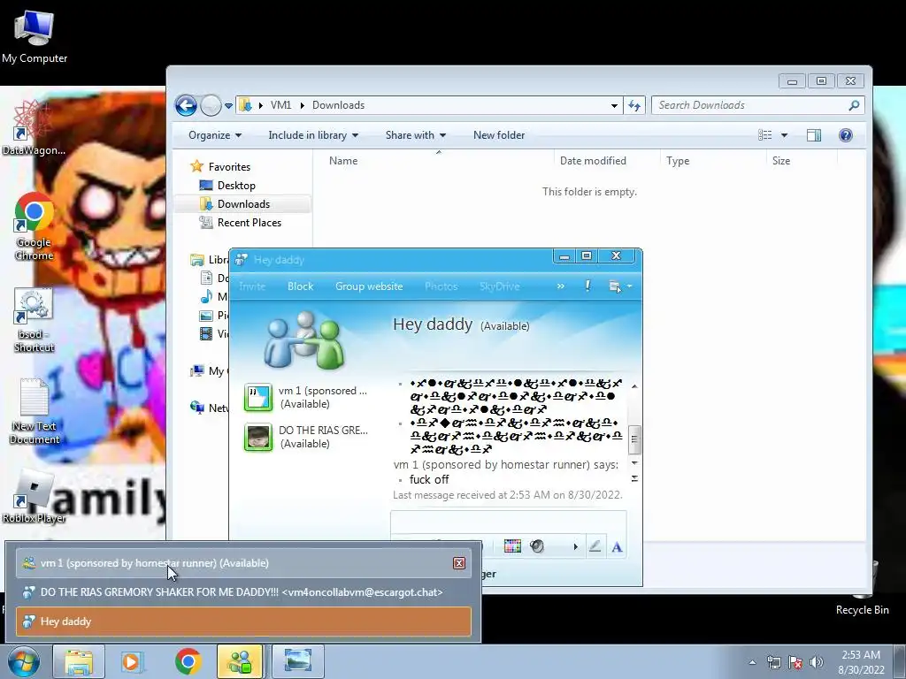Close the vm 1 conversation in jump list
This screenshot has width=906, height=679.
click(459, 563)
